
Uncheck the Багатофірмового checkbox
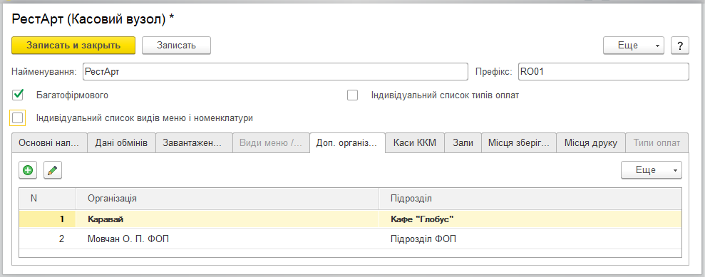point(18,95)
